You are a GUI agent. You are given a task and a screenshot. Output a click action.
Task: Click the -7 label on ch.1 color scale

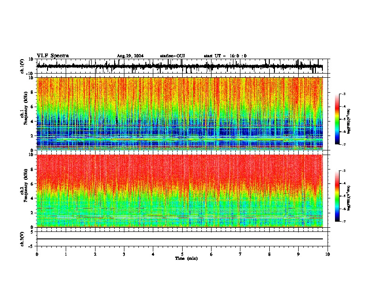pos(343,144)
